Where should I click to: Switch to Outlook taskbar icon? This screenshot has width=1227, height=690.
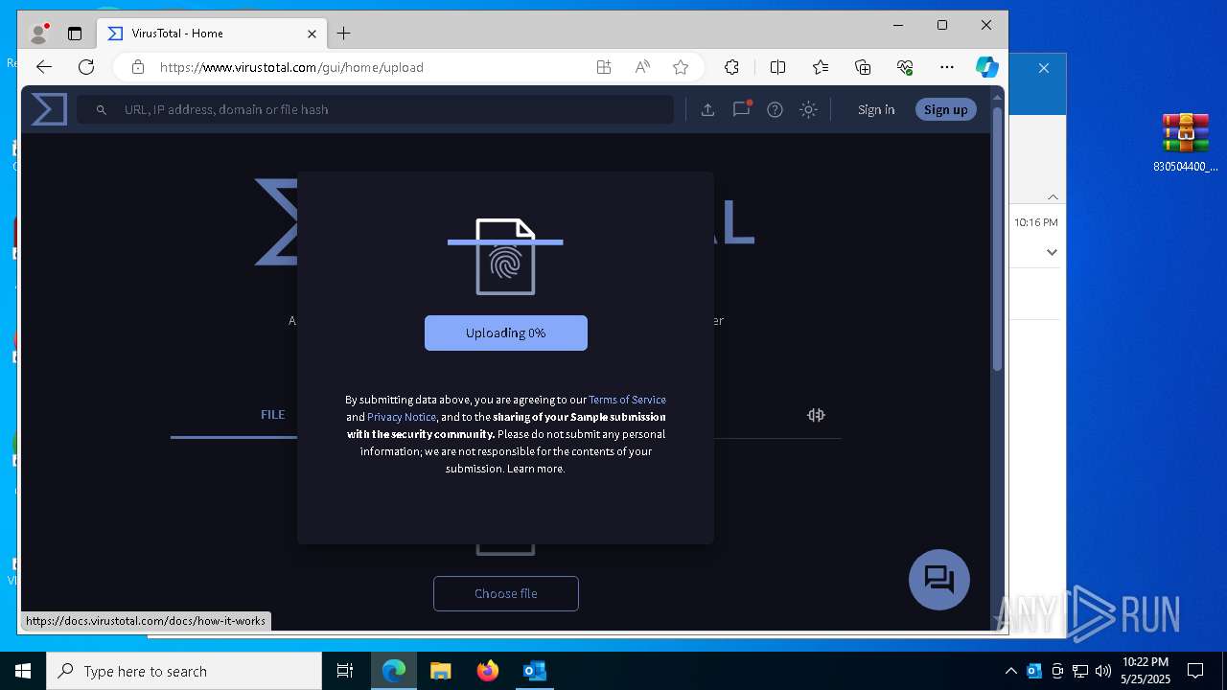534,671
